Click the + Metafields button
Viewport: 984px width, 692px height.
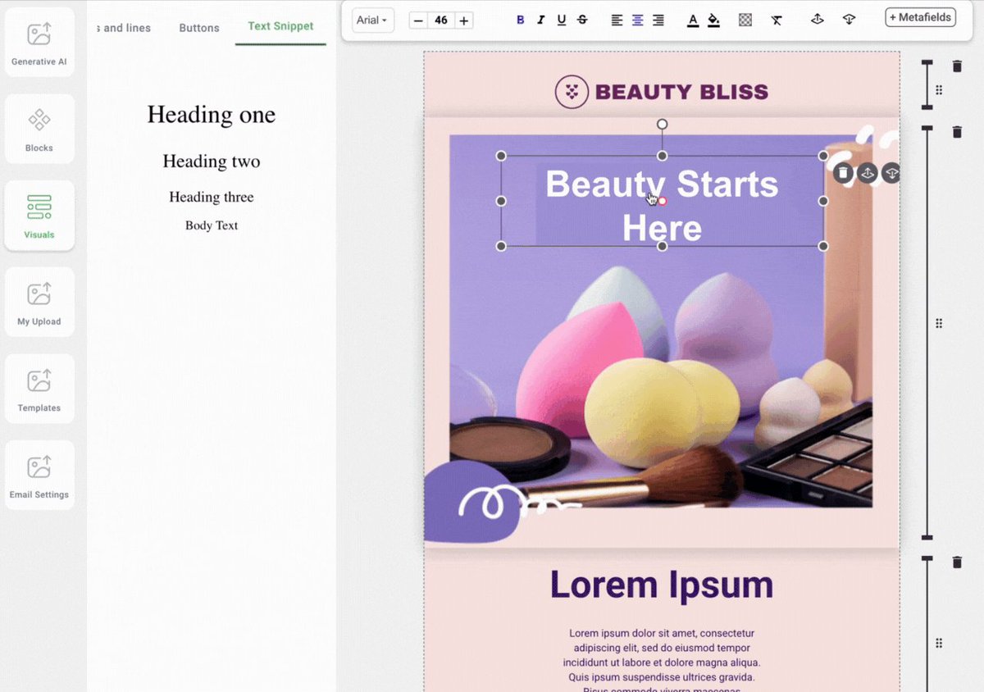[921, 17]
